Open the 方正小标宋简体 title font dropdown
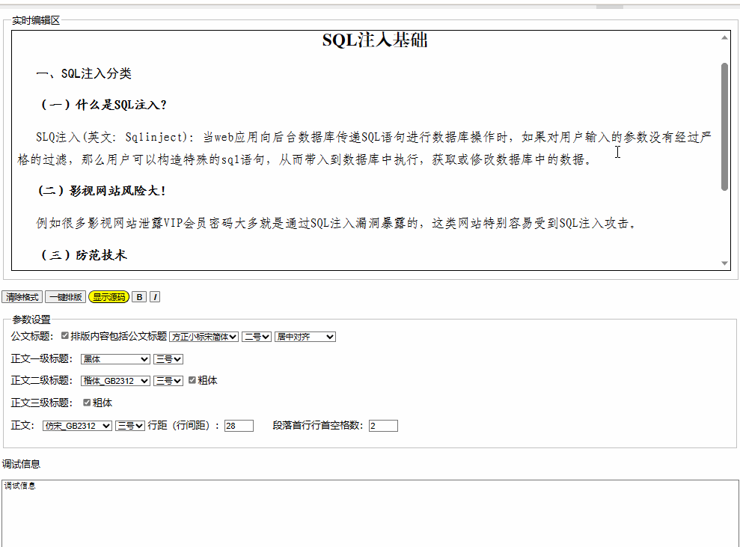 (204, 337)
